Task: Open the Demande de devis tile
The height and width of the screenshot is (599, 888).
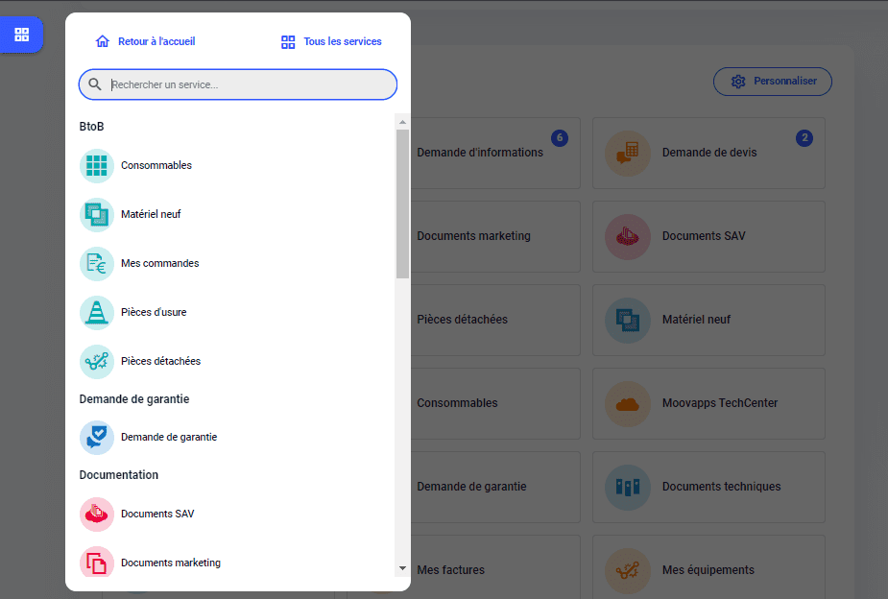Action: [708, 153]
